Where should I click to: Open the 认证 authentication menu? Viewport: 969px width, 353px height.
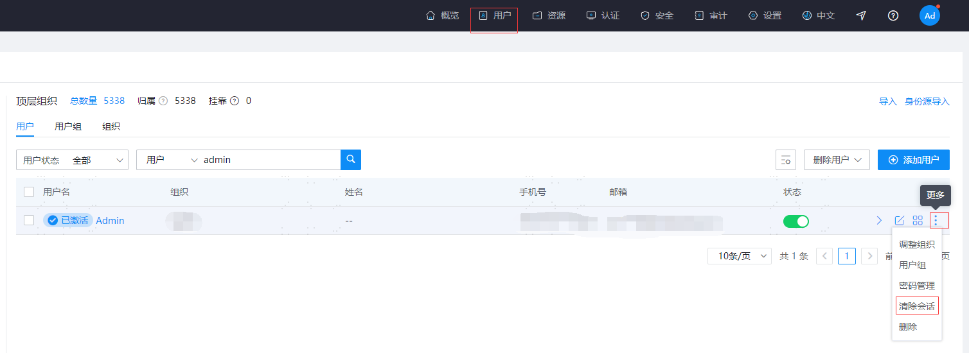(603, 15)
